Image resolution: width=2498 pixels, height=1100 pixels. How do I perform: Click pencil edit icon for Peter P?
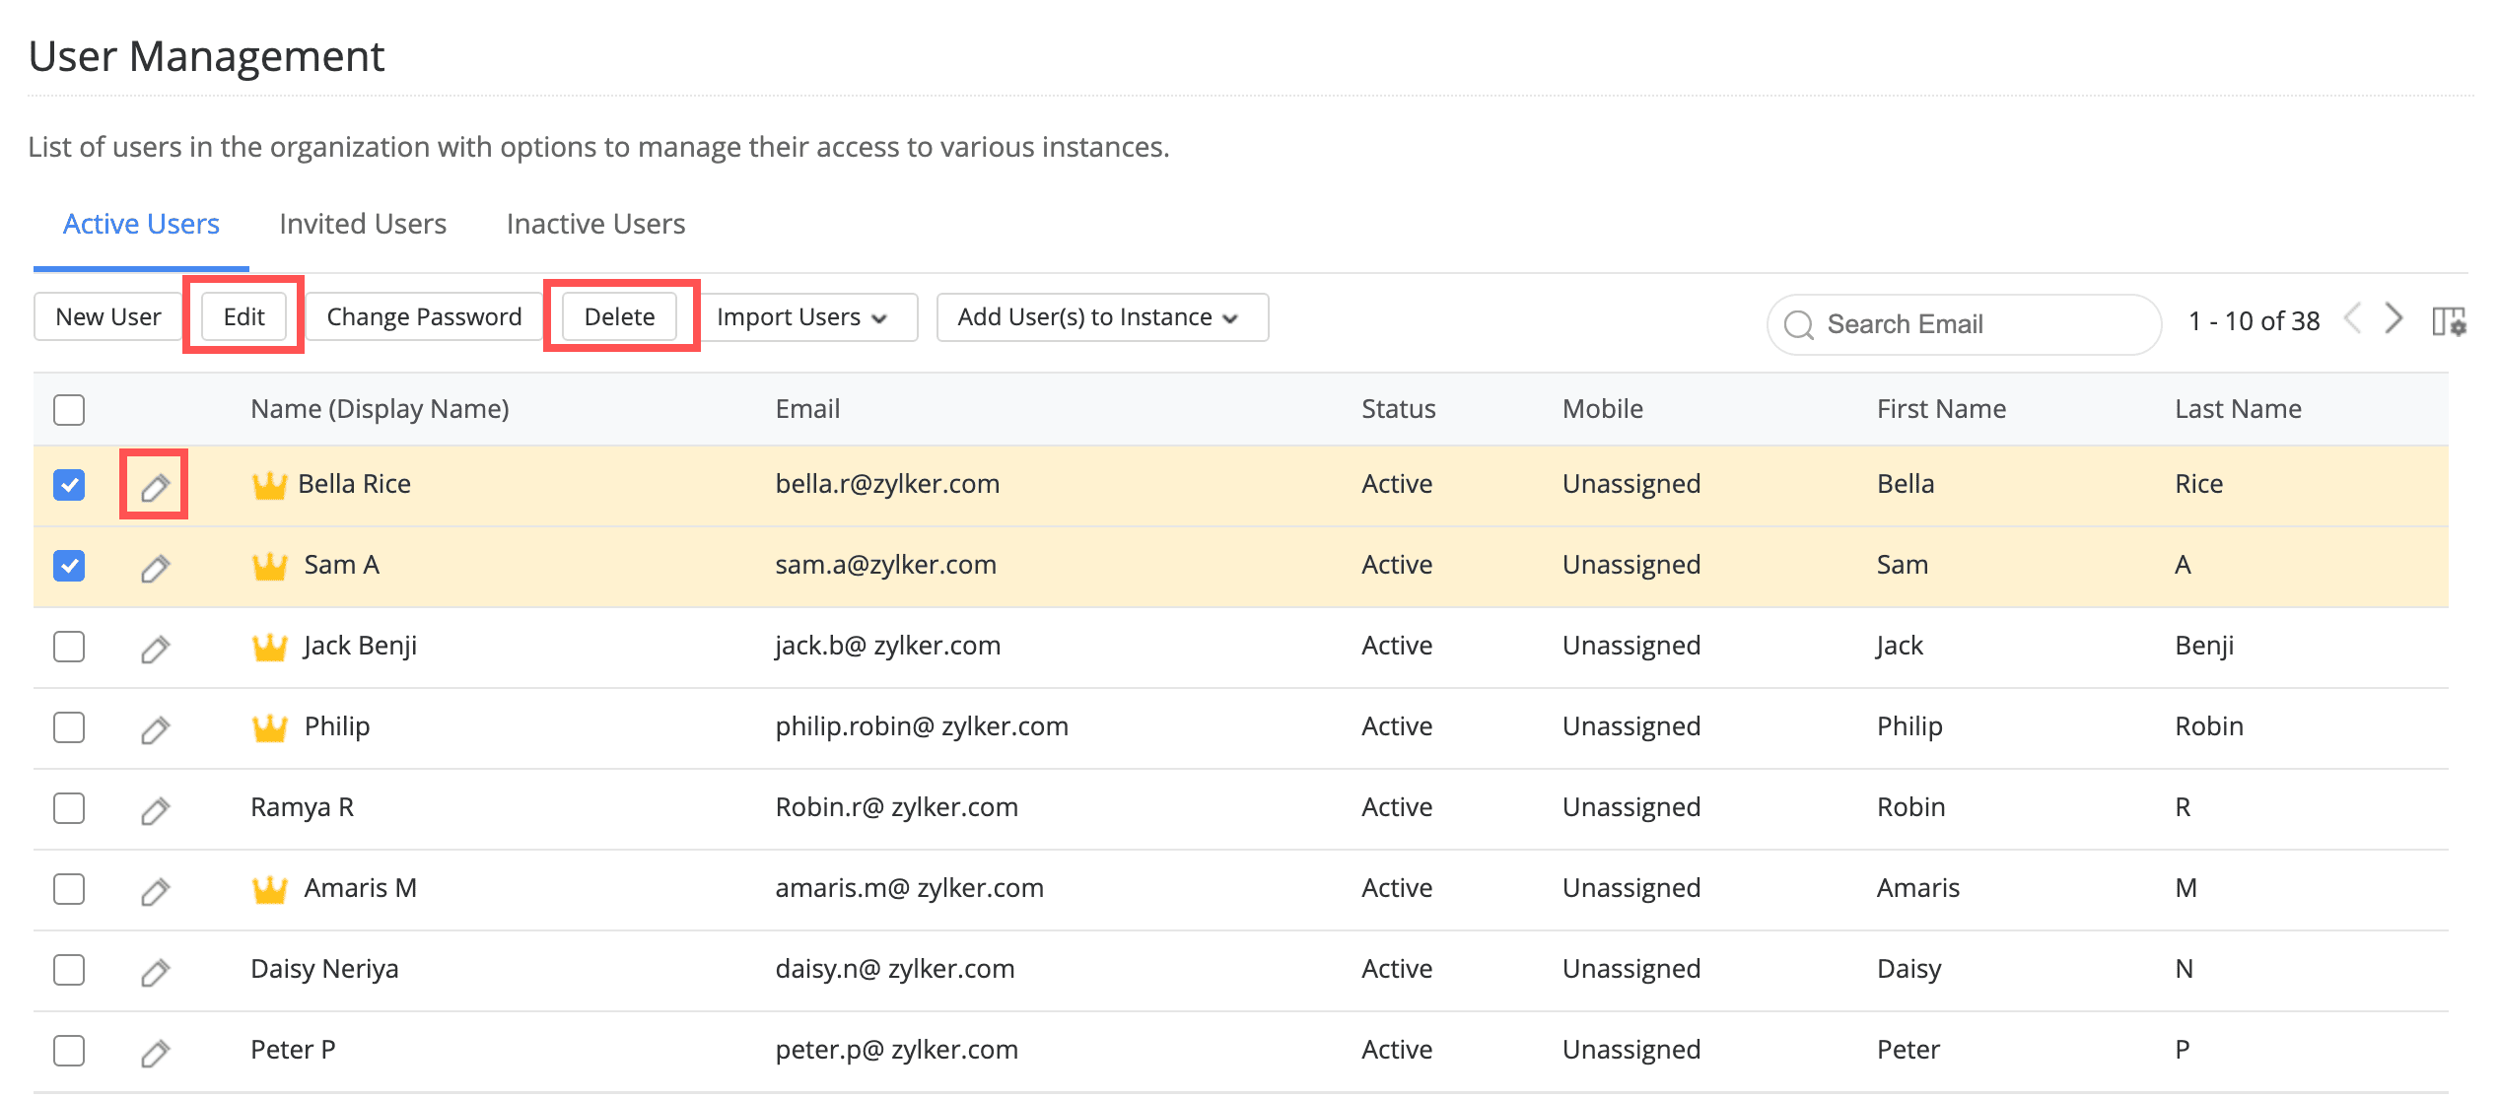[155, 1052]
